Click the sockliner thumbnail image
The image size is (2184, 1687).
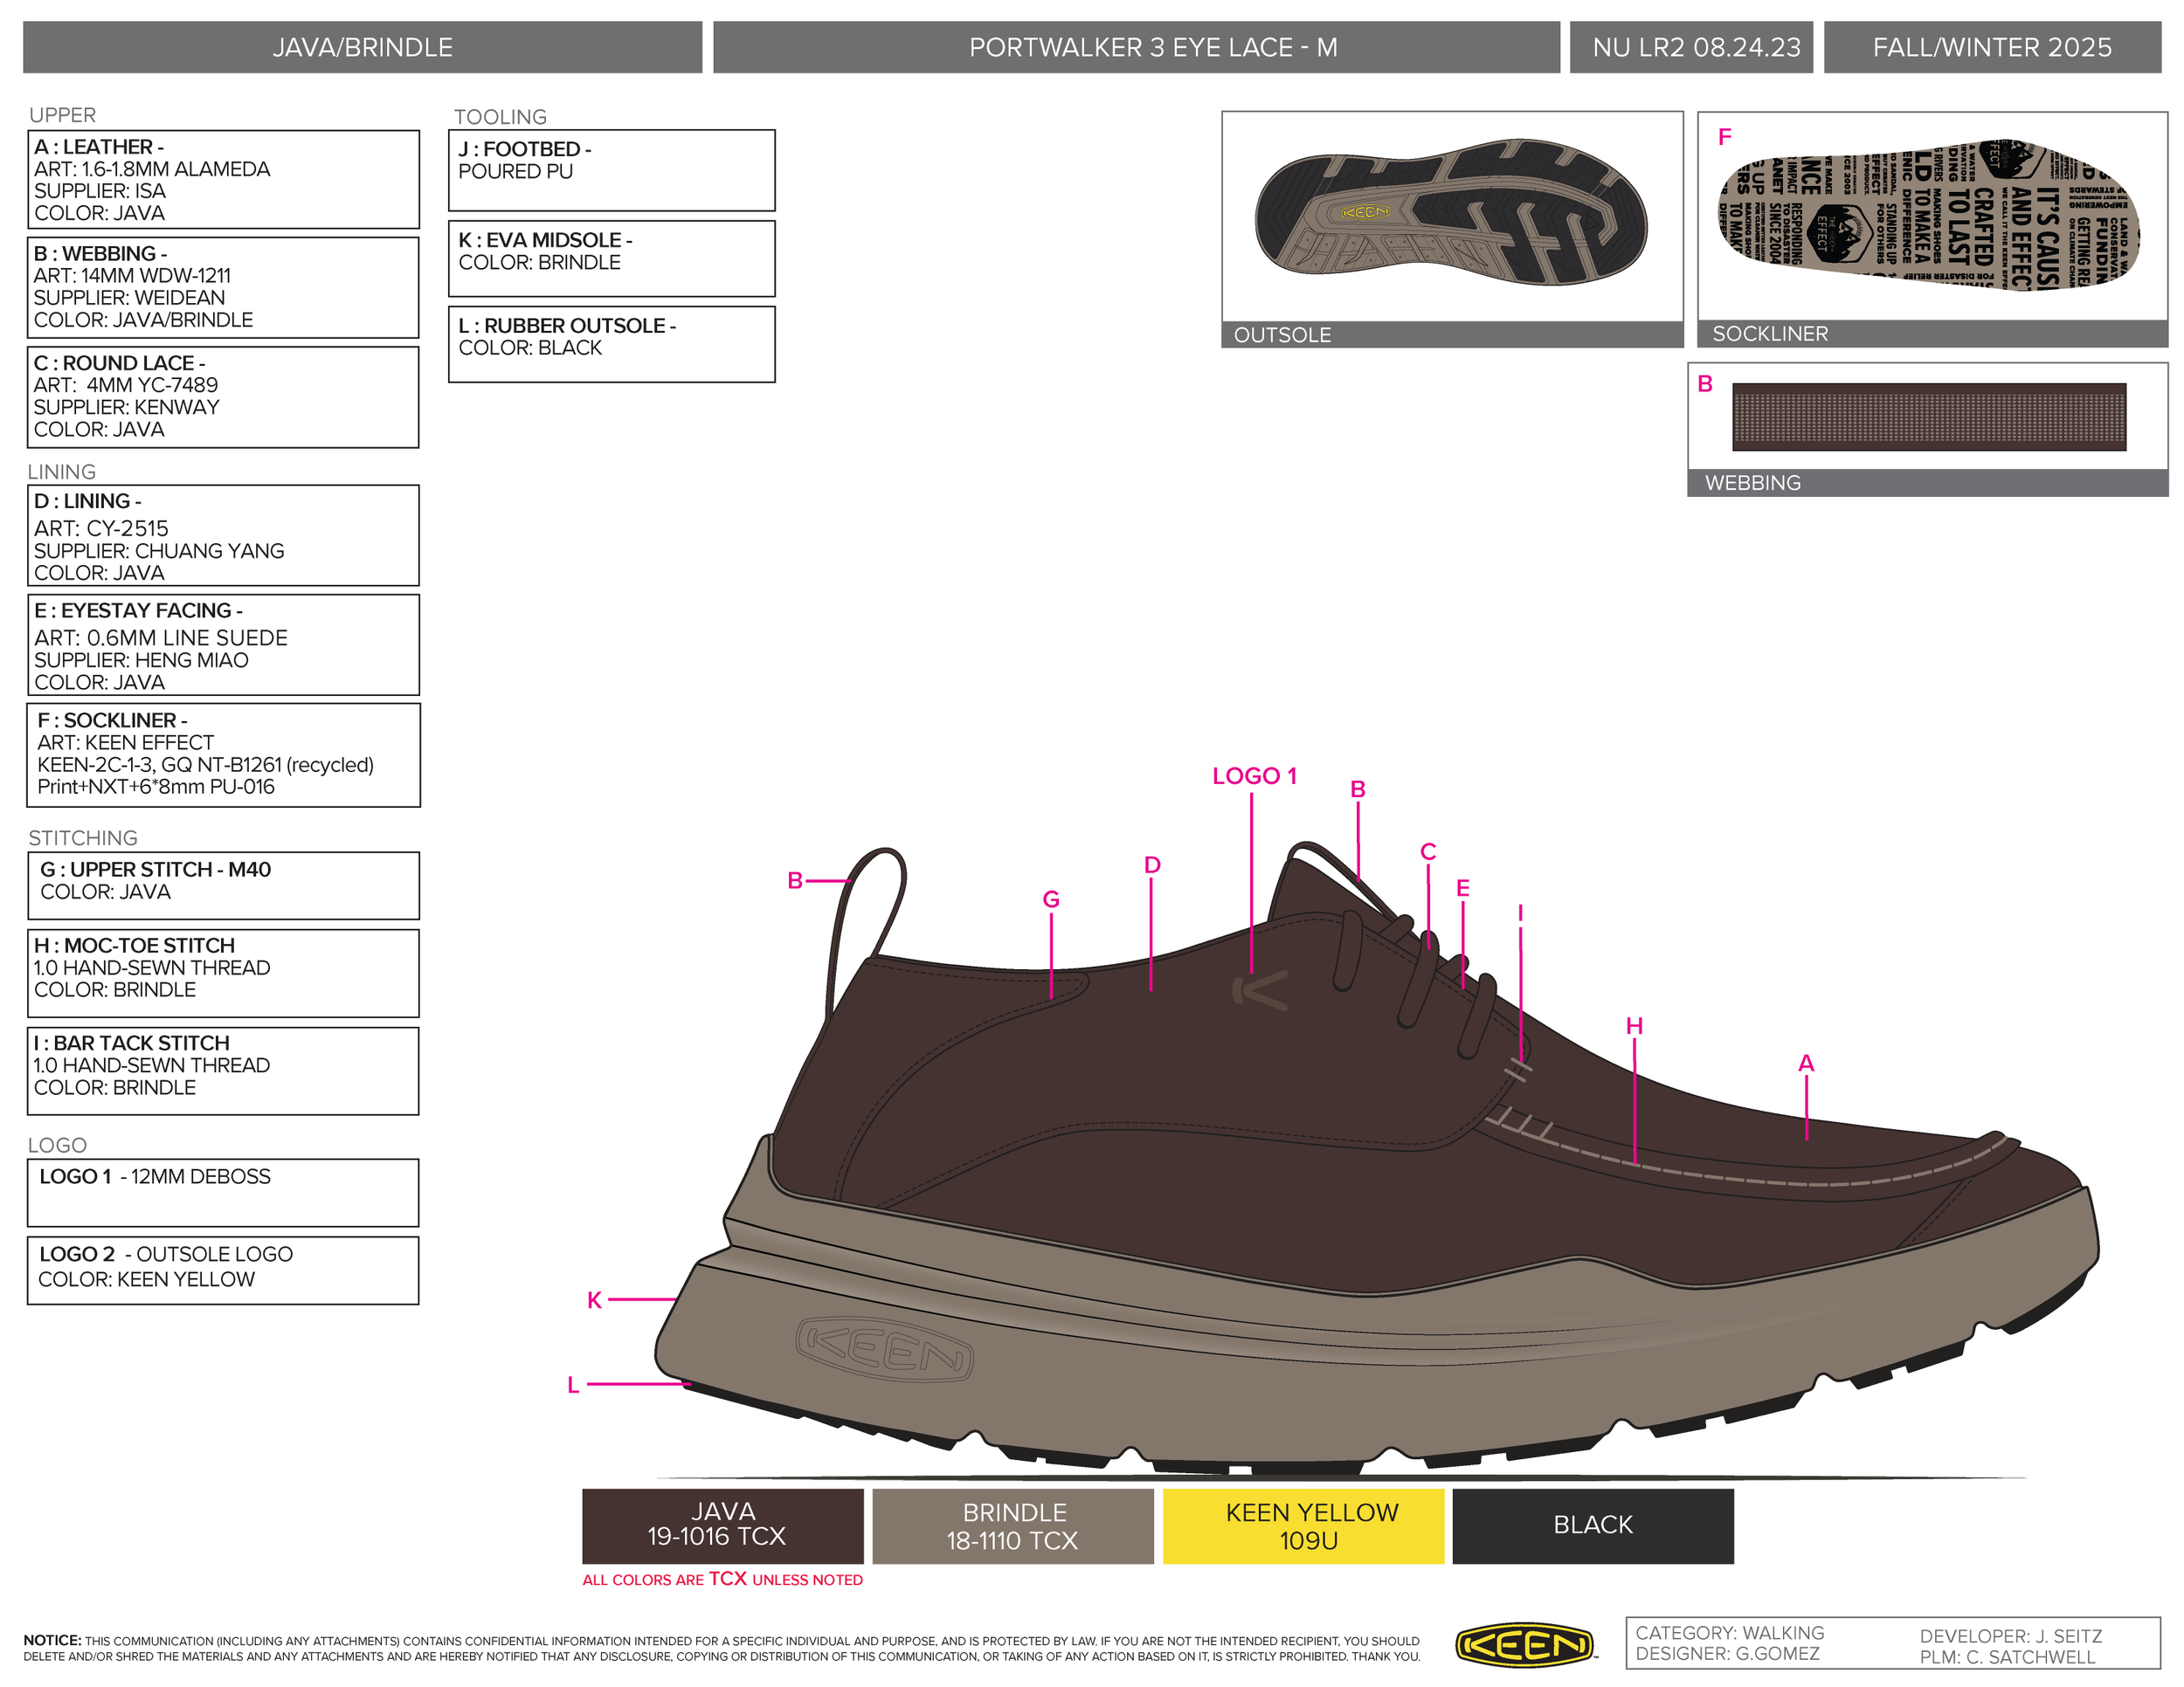[x=1930, y=216]
